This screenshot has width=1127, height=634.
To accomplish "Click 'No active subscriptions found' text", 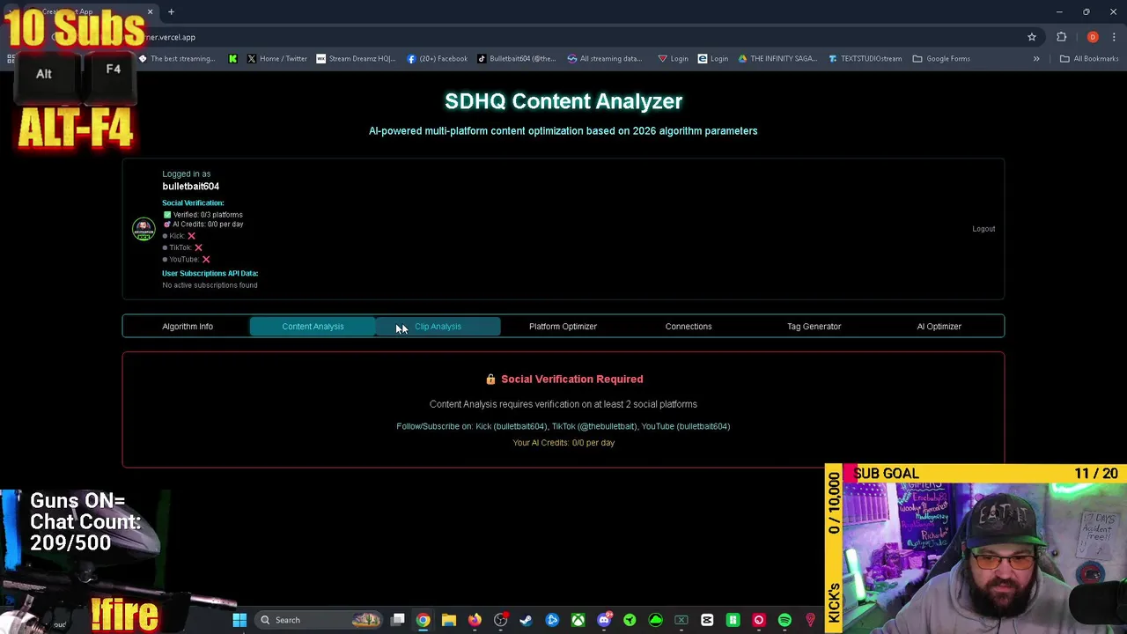I will point(210,285).
